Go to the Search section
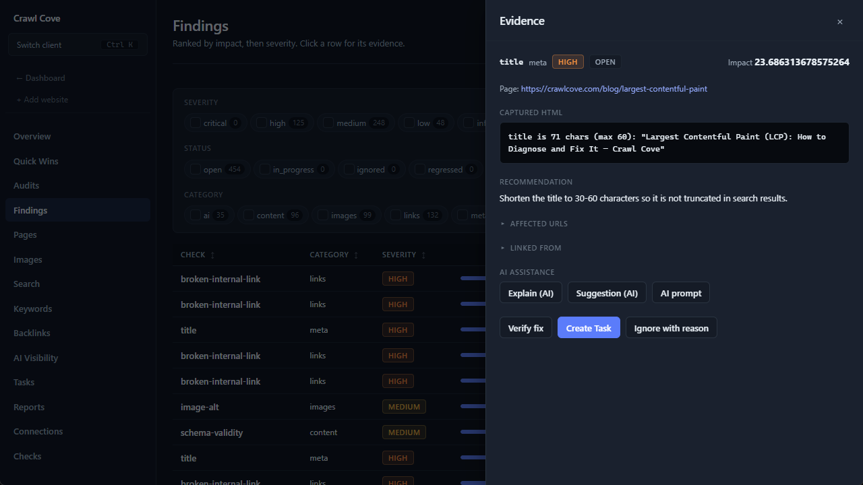Screen dimensions: 863x485 78,284
